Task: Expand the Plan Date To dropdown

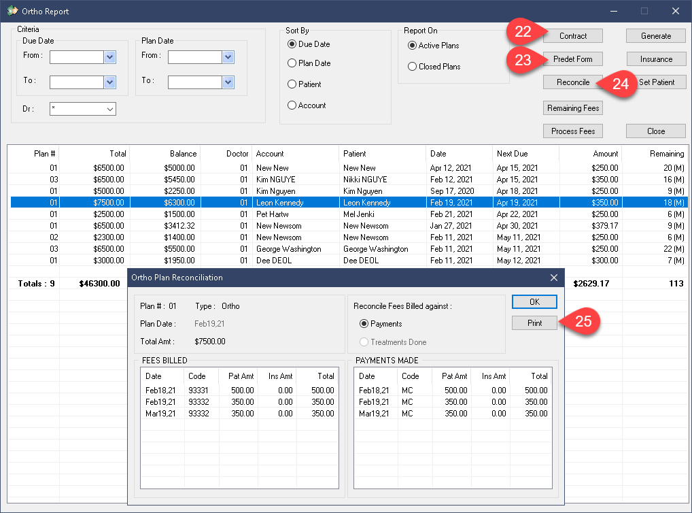Action: click(228, 82)
